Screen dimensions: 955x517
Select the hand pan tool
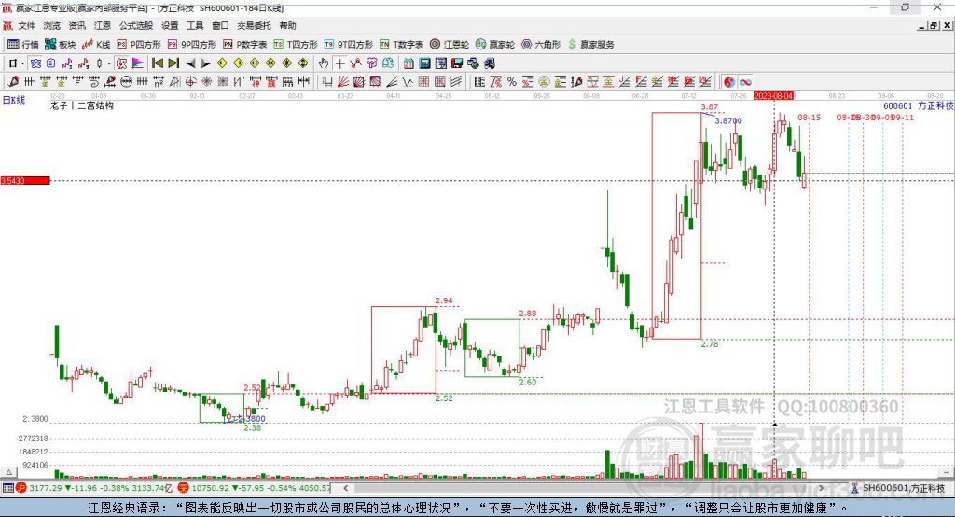click(x=323, y=63)
